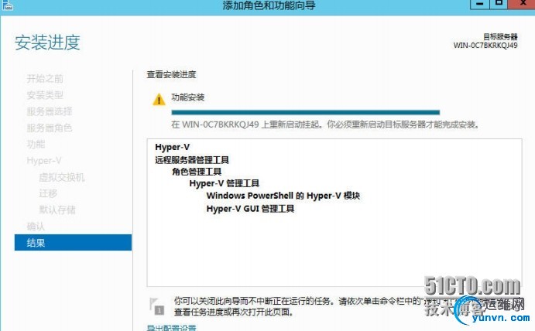Screen dimensions: 535x331
Task: Click the installation progress bar
Action: tap(305, 112)
